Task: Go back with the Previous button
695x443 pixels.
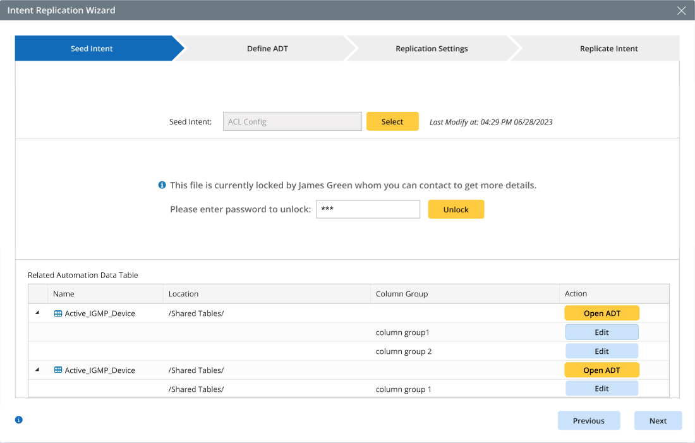Action: pyautogui.click(x=588, y=421)
